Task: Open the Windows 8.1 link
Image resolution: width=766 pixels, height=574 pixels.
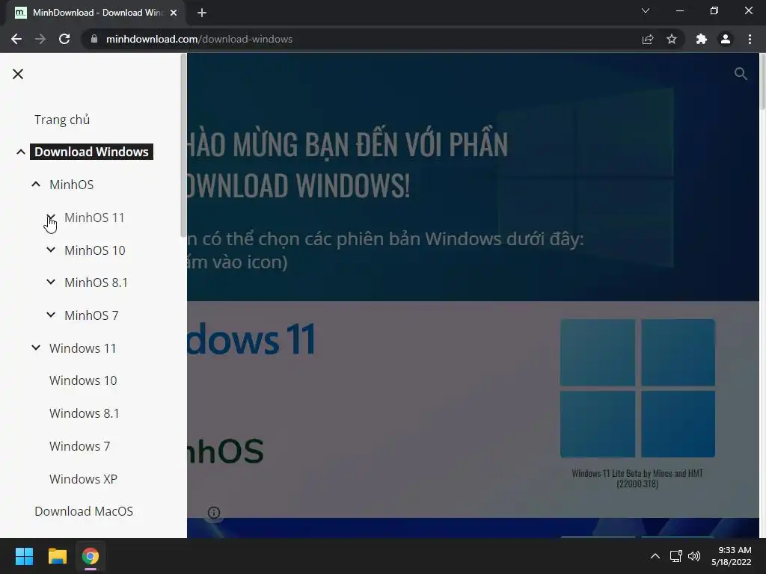Action: point(84,413)
